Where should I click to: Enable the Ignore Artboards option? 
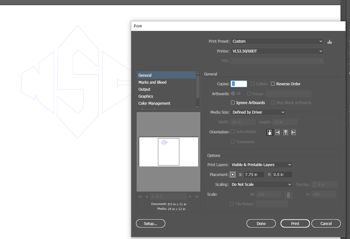click(233, 102)
